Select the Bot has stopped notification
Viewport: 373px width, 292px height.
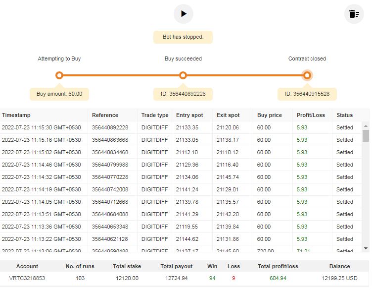(183, 37)
